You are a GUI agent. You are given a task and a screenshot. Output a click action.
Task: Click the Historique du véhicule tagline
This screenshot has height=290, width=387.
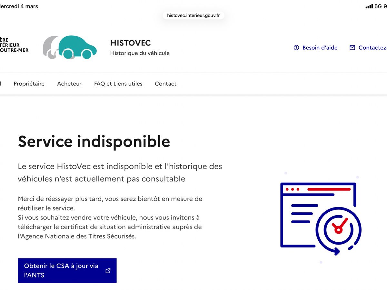coord(140,53)
